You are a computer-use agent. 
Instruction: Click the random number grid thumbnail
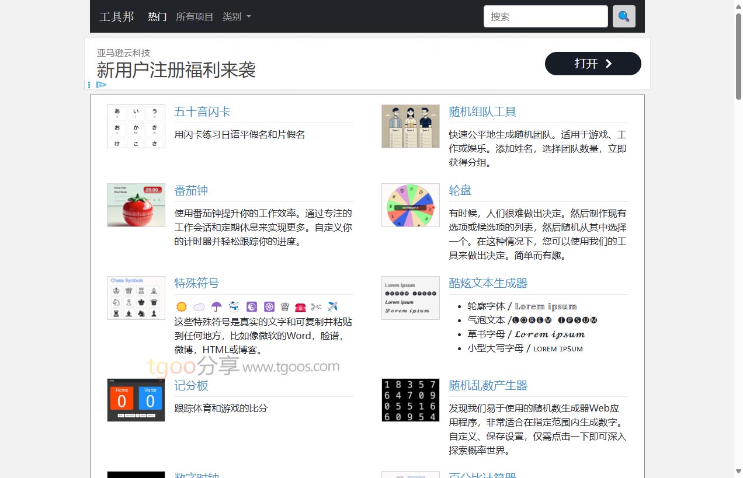(x=410, y=400)
